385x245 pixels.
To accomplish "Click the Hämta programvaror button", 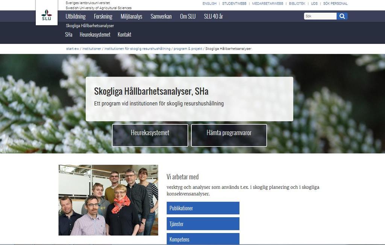I will pos(229,135).
